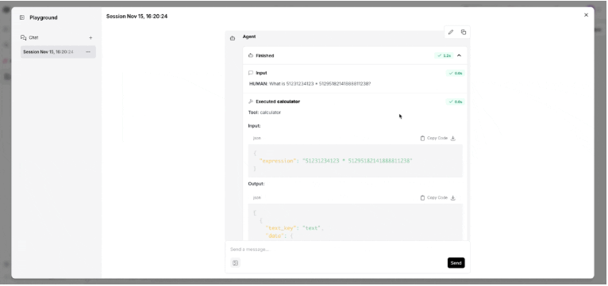Viewport: 608px width, 286px height.
Task: Collapse the Executed calculator step
Action: point(355,101)
